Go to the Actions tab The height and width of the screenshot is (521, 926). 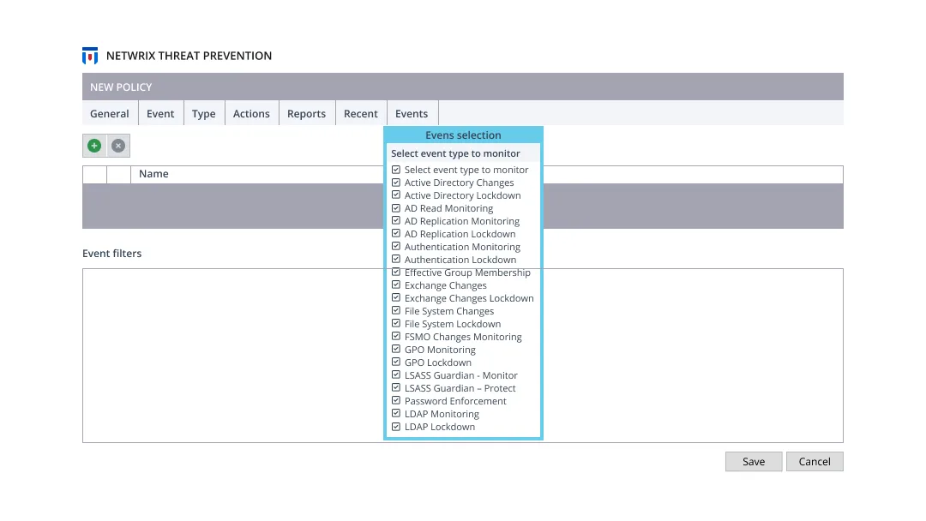tap(251, 113)
